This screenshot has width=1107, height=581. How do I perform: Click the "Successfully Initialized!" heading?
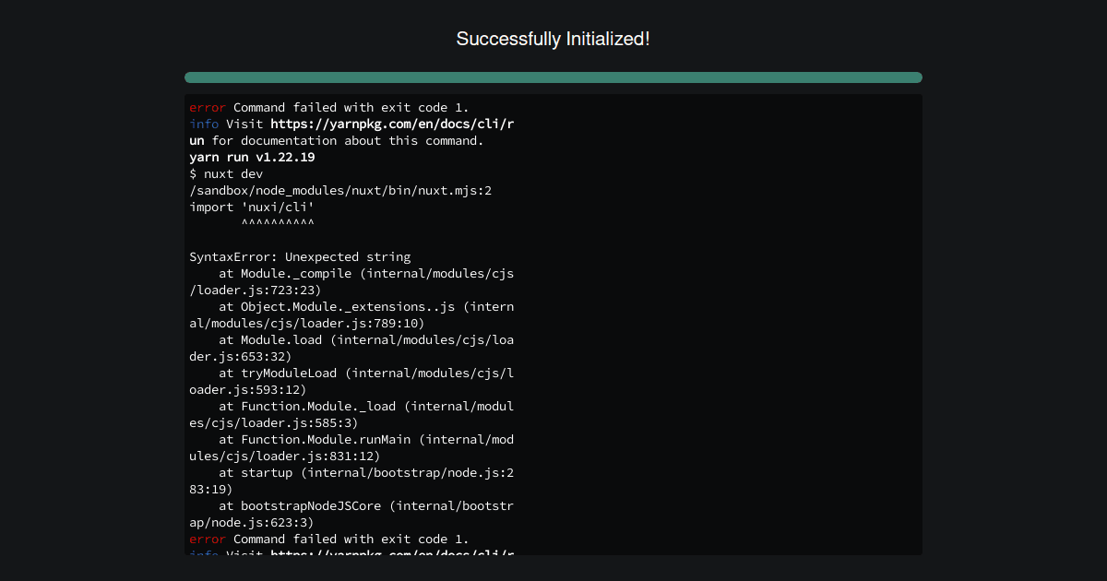[x=553, y=39]
